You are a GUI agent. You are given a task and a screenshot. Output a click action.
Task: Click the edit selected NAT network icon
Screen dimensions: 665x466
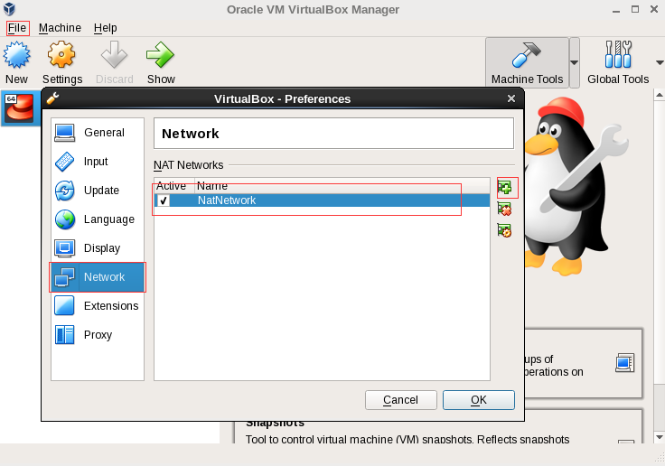pos(505,230)
